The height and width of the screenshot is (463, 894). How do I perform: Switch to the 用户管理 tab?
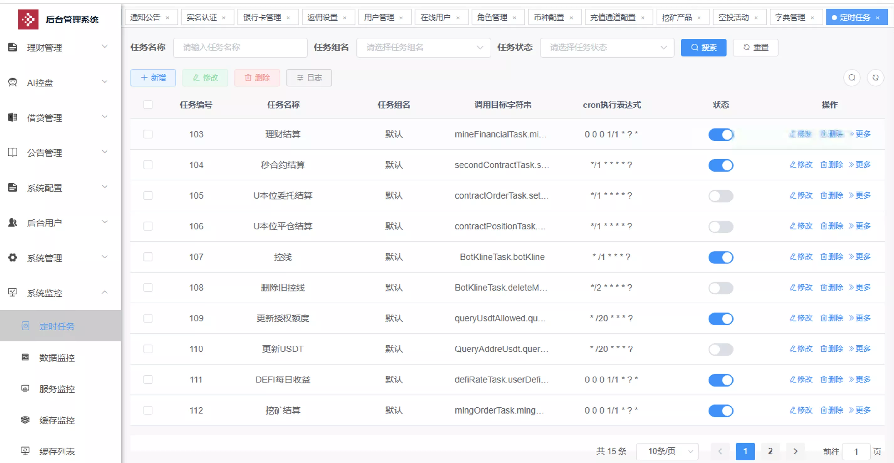coord(380,17)
